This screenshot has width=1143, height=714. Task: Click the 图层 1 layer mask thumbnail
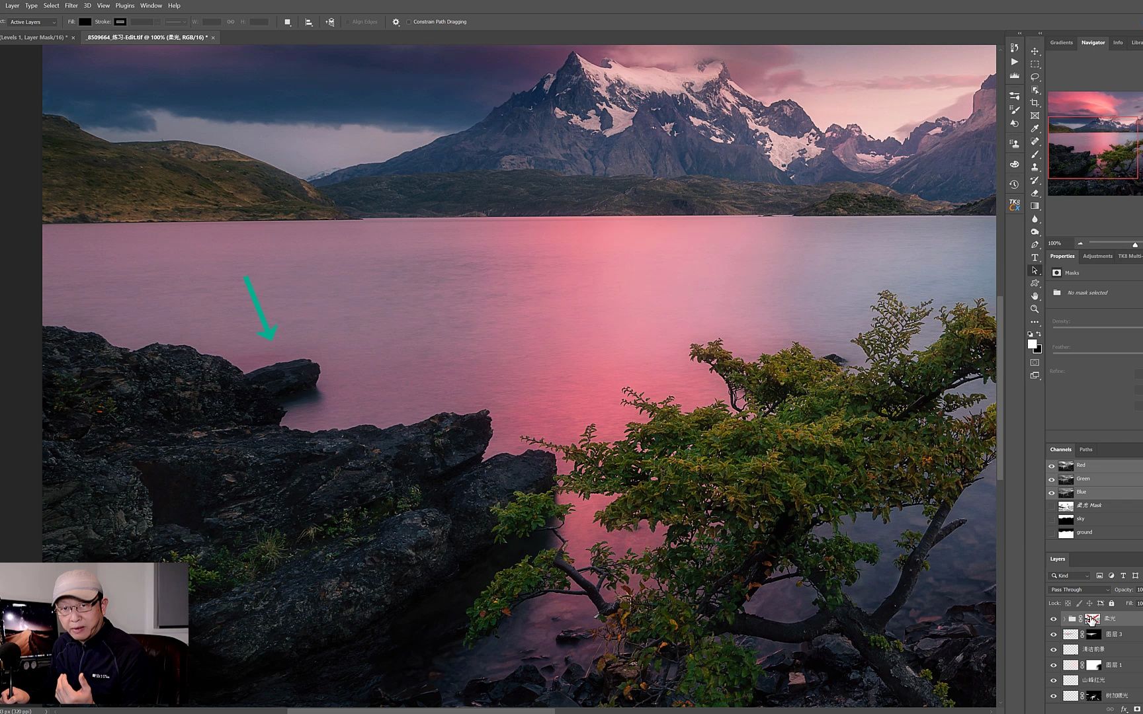1093,665
